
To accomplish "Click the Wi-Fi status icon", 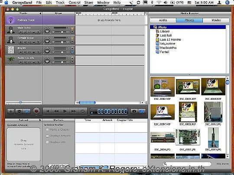I will pos(159,3).
